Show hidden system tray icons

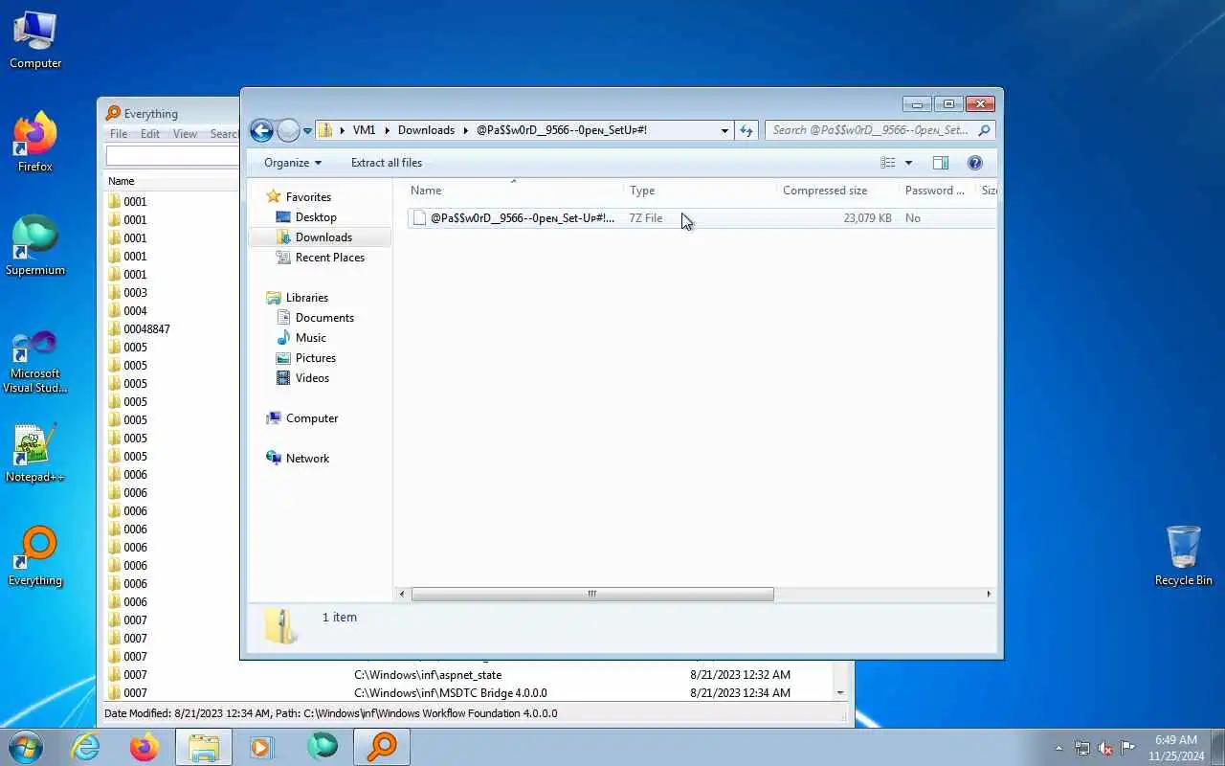(1058, 748)
